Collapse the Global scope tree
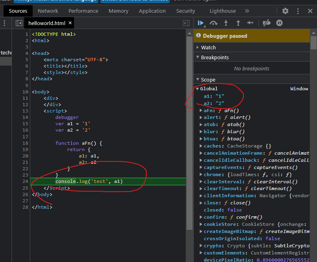 click(198, 89)
